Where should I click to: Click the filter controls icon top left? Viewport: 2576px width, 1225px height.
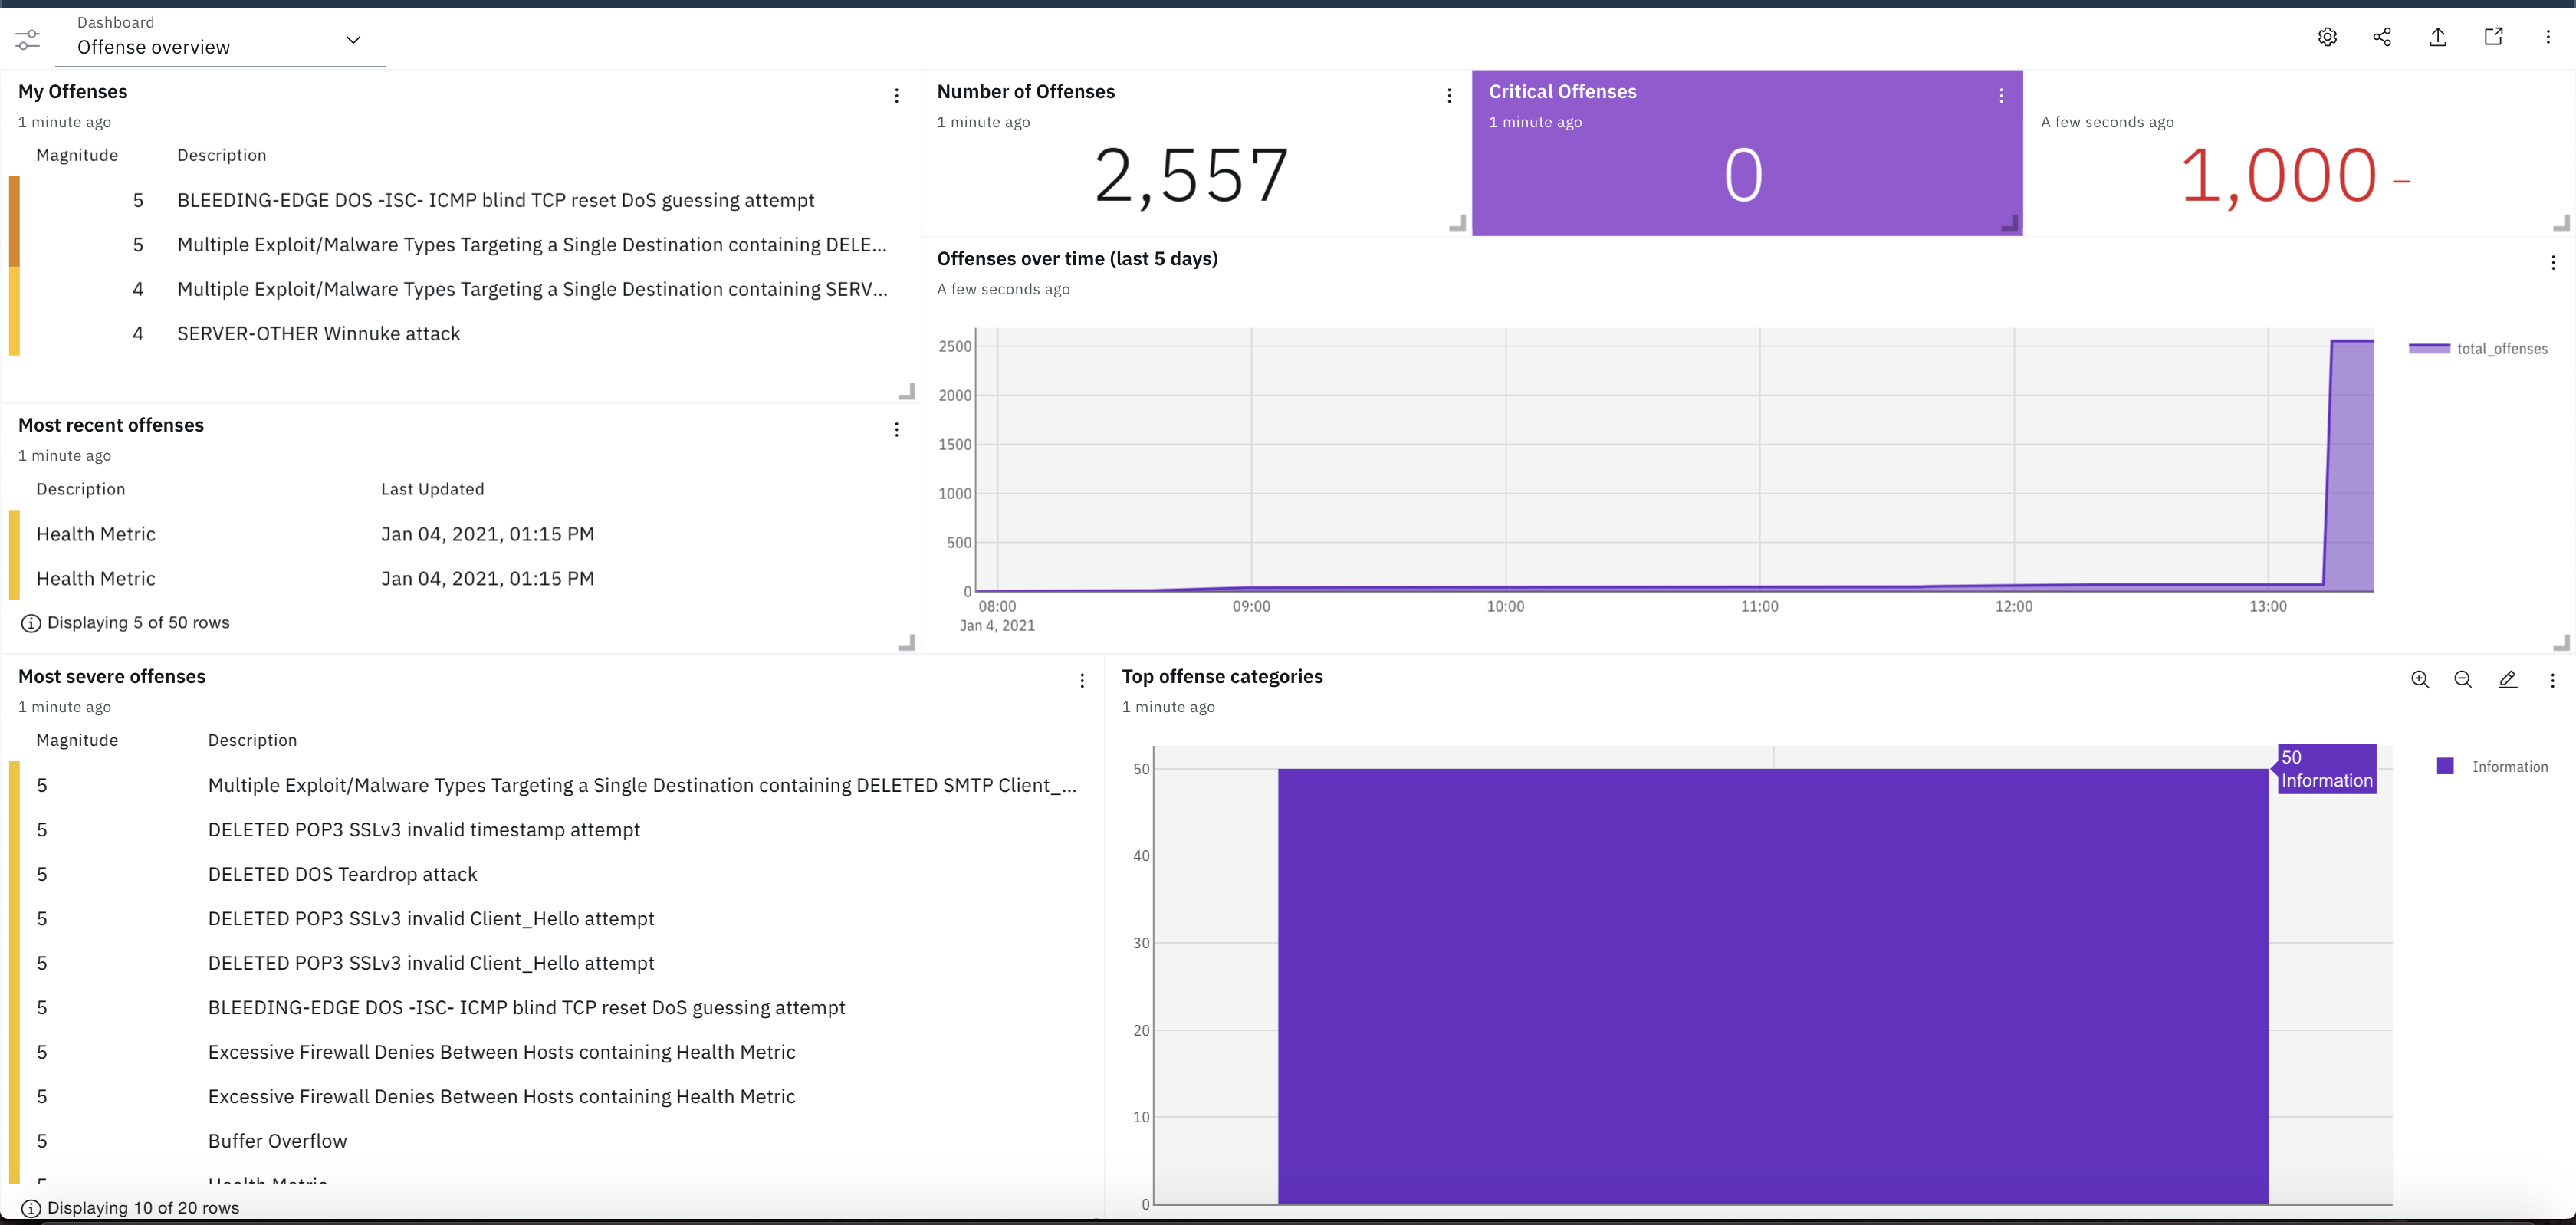point(26,40)
